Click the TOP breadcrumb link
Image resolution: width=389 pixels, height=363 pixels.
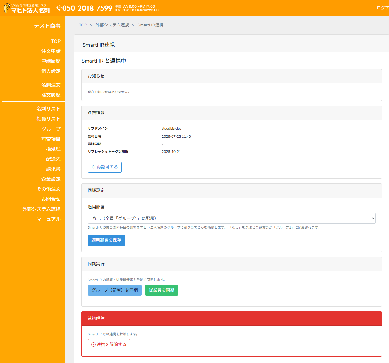click(x=83, y=25)
